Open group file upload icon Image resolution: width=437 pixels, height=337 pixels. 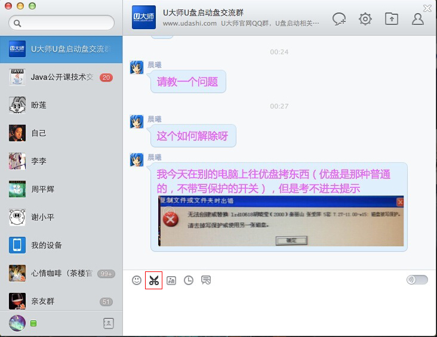(392, 19)
